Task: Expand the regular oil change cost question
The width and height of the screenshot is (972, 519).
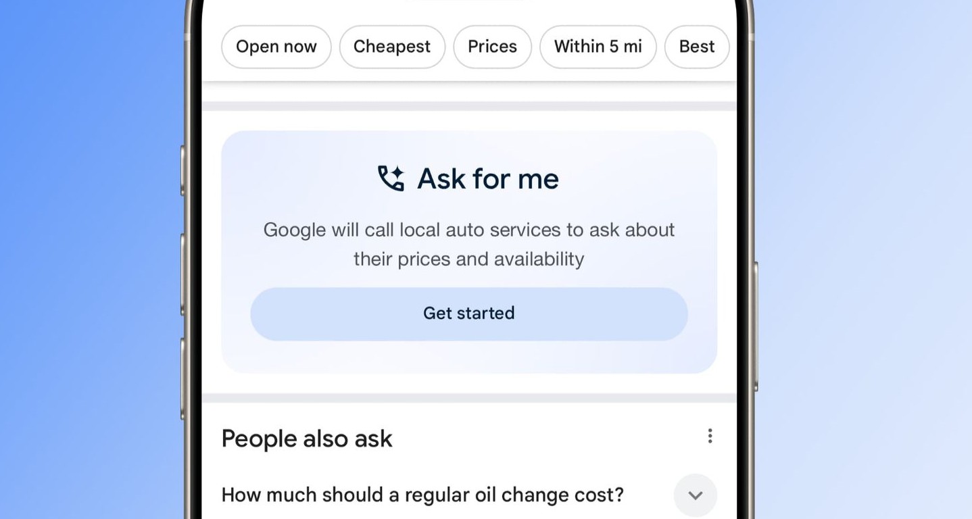Action: (x=696, y=495)
